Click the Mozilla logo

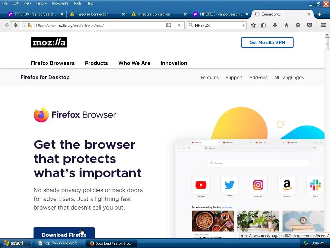49,42
